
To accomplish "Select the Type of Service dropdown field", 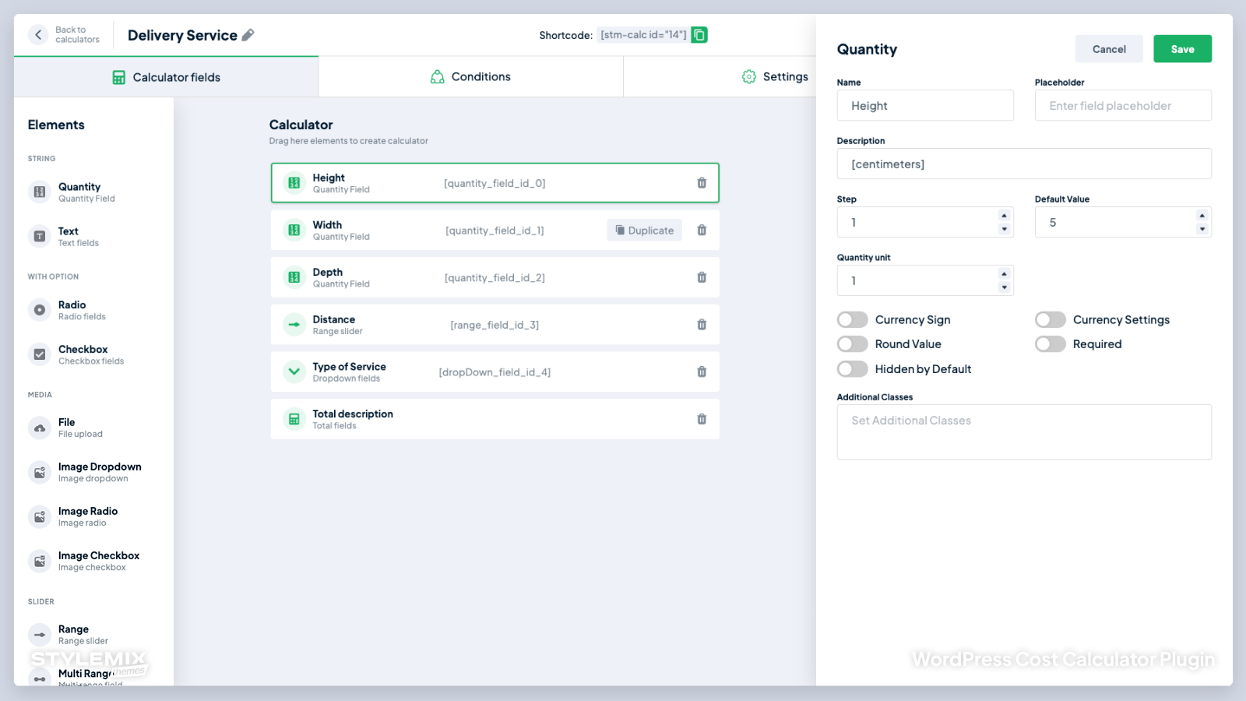I will (495, 372).
